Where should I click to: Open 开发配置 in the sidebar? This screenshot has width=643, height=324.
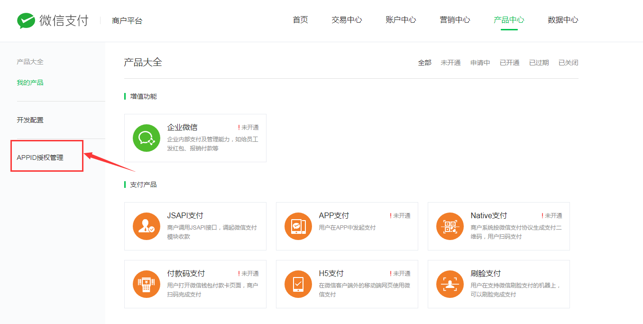click(30, 120)
